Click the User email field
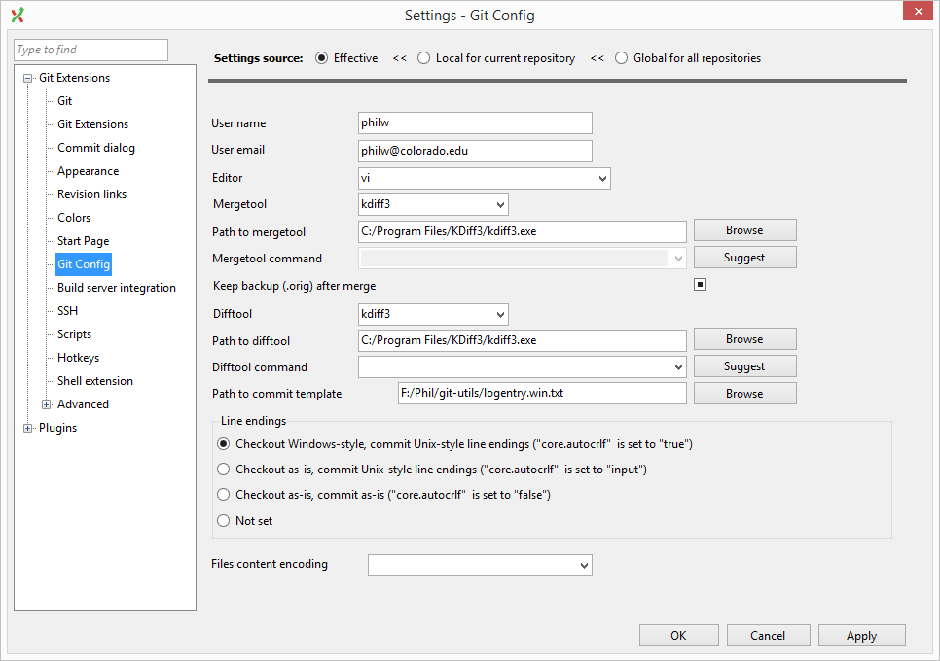 coord(475,151)
